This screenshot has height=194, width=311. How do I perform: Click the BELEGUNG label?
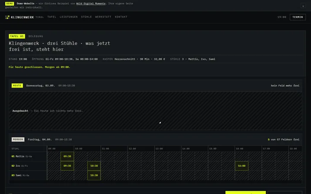click(36, 36)
